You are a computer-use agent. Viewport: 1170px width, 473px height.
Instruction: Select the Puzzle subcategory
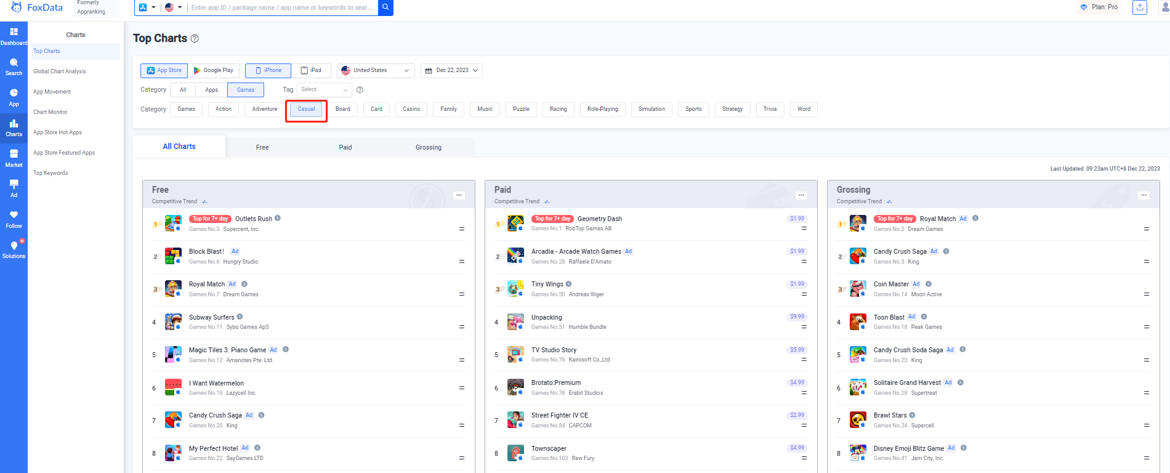coord(521,110)
